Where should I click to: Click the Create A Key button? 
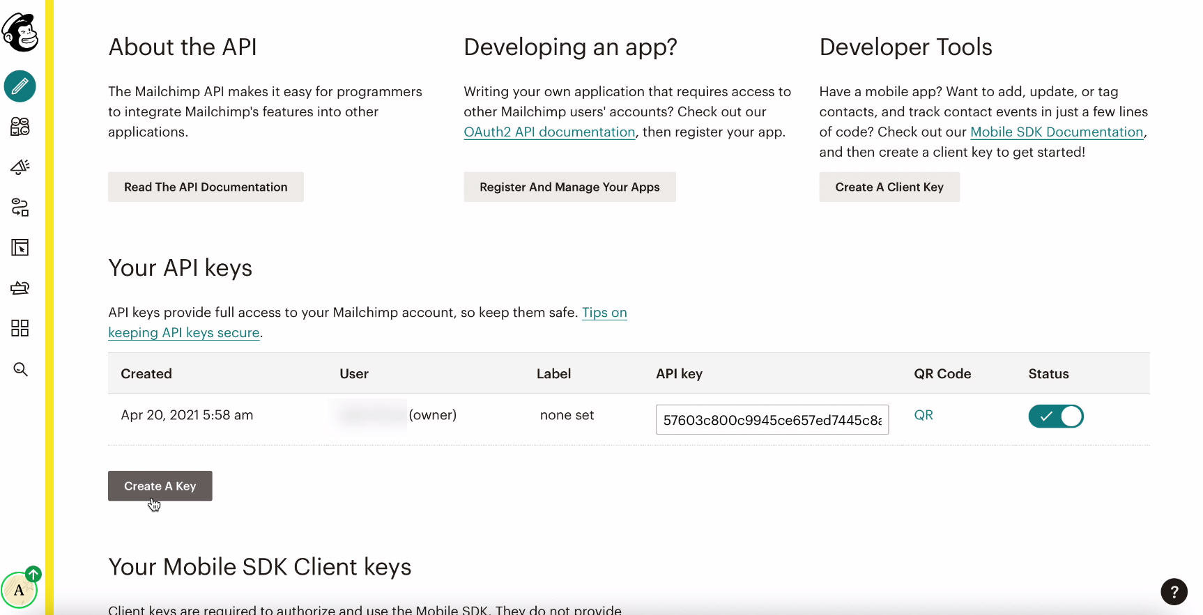[160, 486]
